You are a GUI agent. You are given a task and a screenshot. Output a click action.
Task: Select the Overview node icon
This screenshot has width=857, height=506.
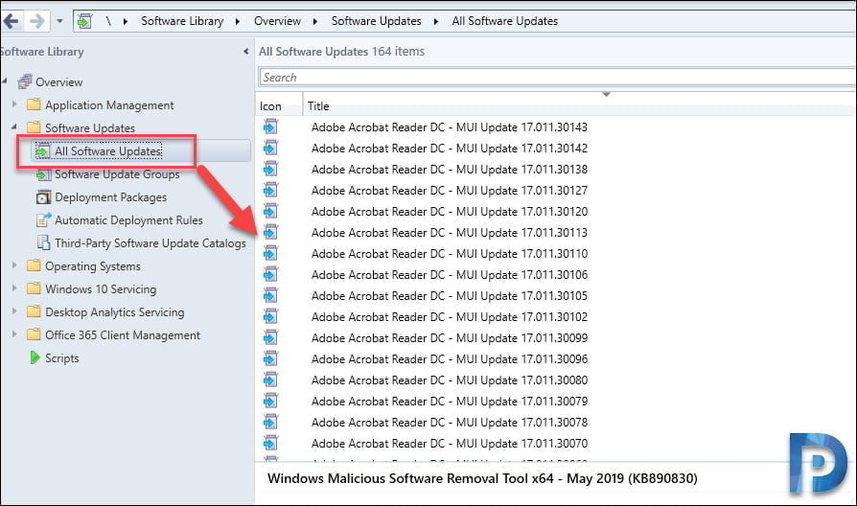pos(25,82)
